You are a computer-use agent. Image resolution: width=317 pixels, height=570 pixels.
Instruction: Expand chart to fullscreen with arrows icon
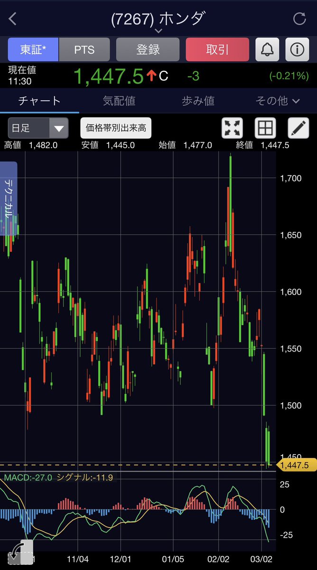pyautogui.click(x=233, y=128)
